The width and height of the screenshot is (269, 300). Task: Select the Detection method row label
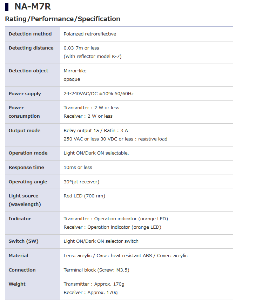pos(30,34)
